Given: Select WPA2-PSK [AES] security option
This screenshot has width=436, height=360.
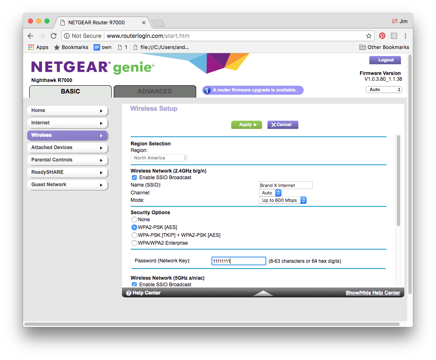Looking at the screenshot, I should [x=134, y=227].
